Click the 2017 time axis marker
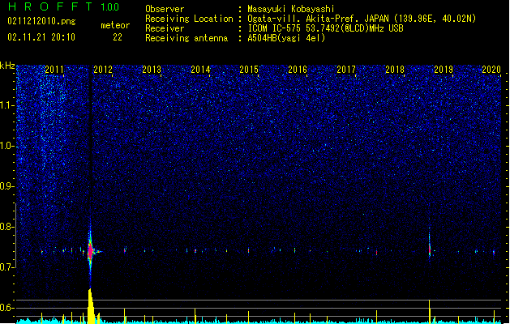Image resolution: width=510 pixels, height=324 pixels. pyautogui.click(x=346, y=70)
